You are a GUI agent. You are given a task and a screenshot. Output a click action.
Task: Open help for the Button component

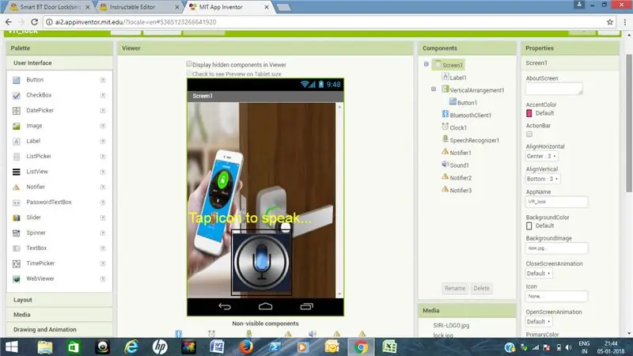tap(103, 80)
